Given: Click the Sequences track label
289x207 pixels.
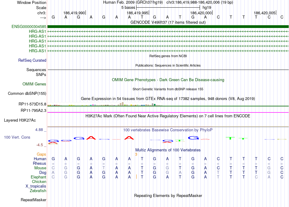Looking at the screenshot, I should pos(36,70).
